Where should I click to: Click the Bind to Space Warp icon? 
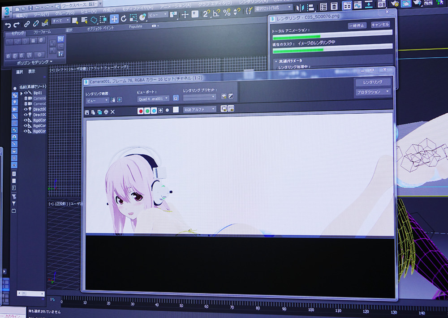point(45,22)
